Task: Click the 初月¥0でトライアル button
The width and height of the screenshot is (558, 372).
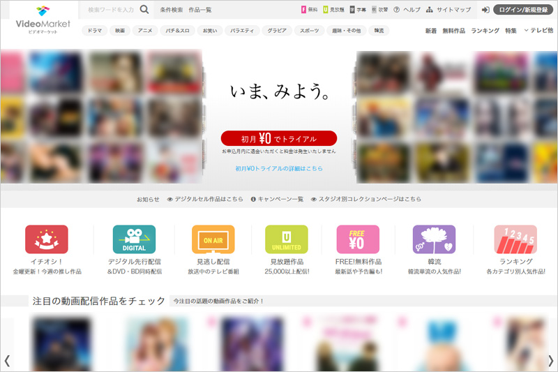Action: point(279,138)
